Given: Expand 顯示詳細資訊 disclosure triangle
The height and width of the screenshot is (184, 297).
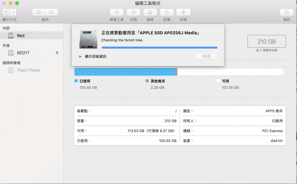Looking at the screenshot, I should coord(80,57).
